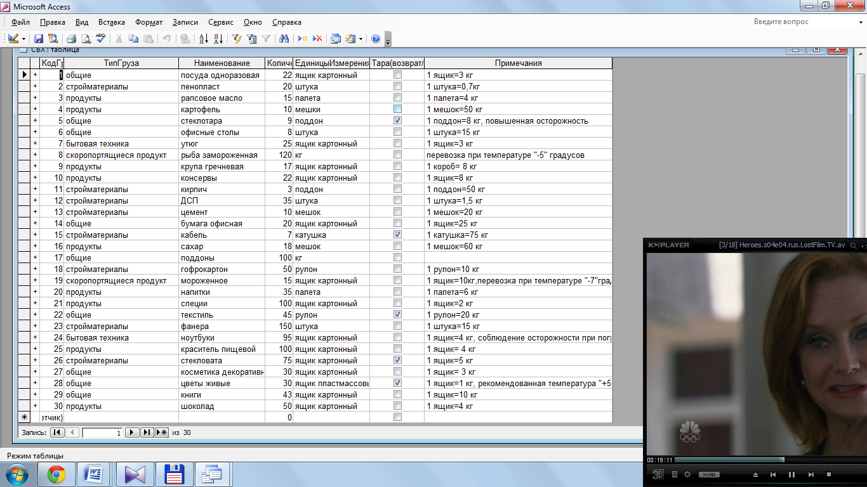Open the Файл menu
Image resolution: width=867 pixels, height=487 pixels.
click(20, 22)
